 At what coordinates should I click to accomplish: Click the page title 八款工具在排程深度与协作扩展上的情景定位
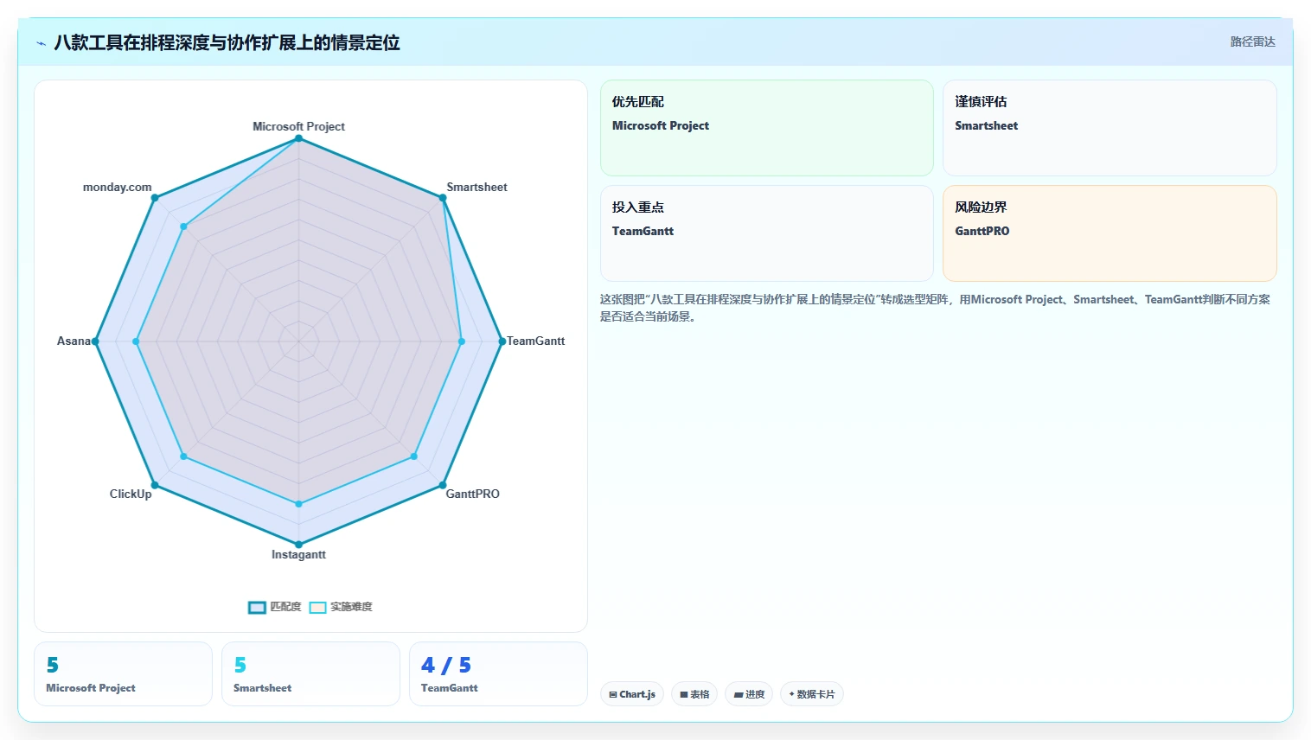tap(227, 42)
